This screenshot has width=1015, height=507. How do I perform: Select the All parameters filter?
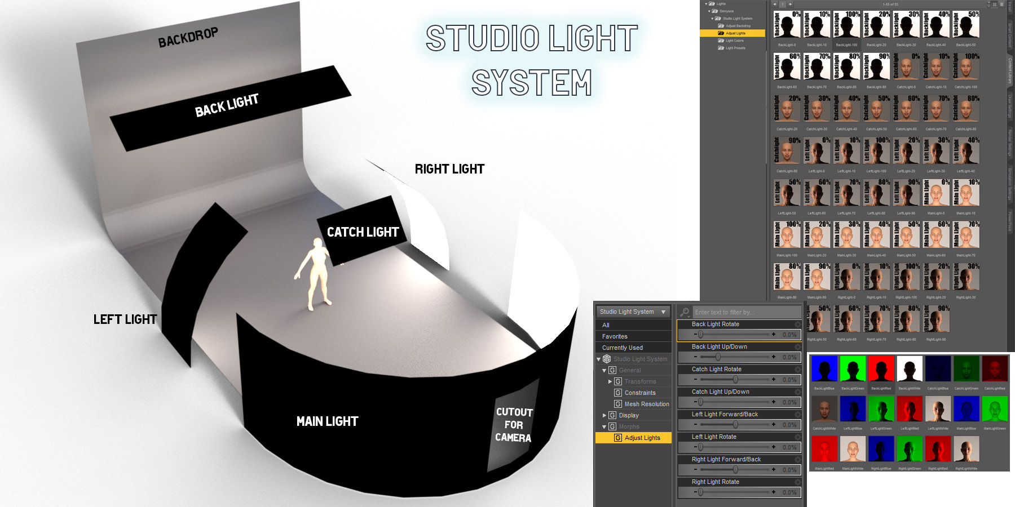[633, 325]
